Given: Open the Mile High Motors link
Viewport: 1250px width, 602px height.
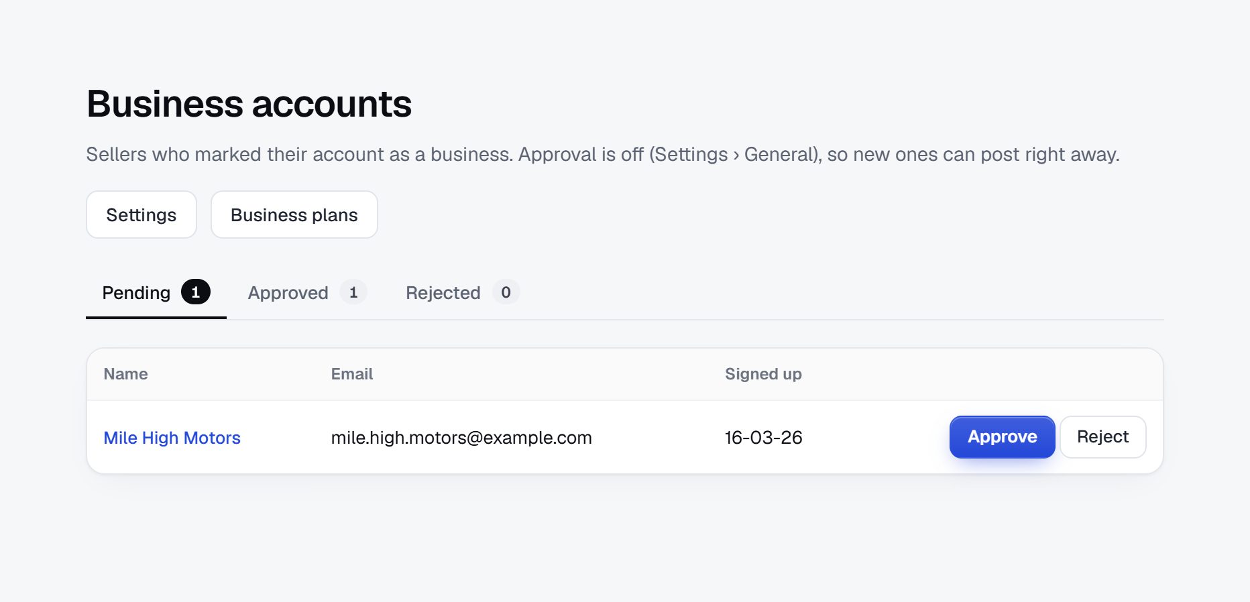Looking at the screenshot, I should 172,438.
